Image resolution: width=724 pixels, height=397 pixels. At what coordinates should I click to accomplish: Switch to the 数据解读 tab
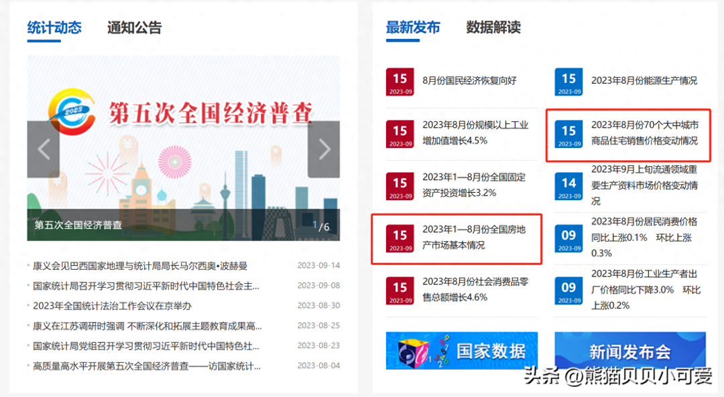pos(493,27)
